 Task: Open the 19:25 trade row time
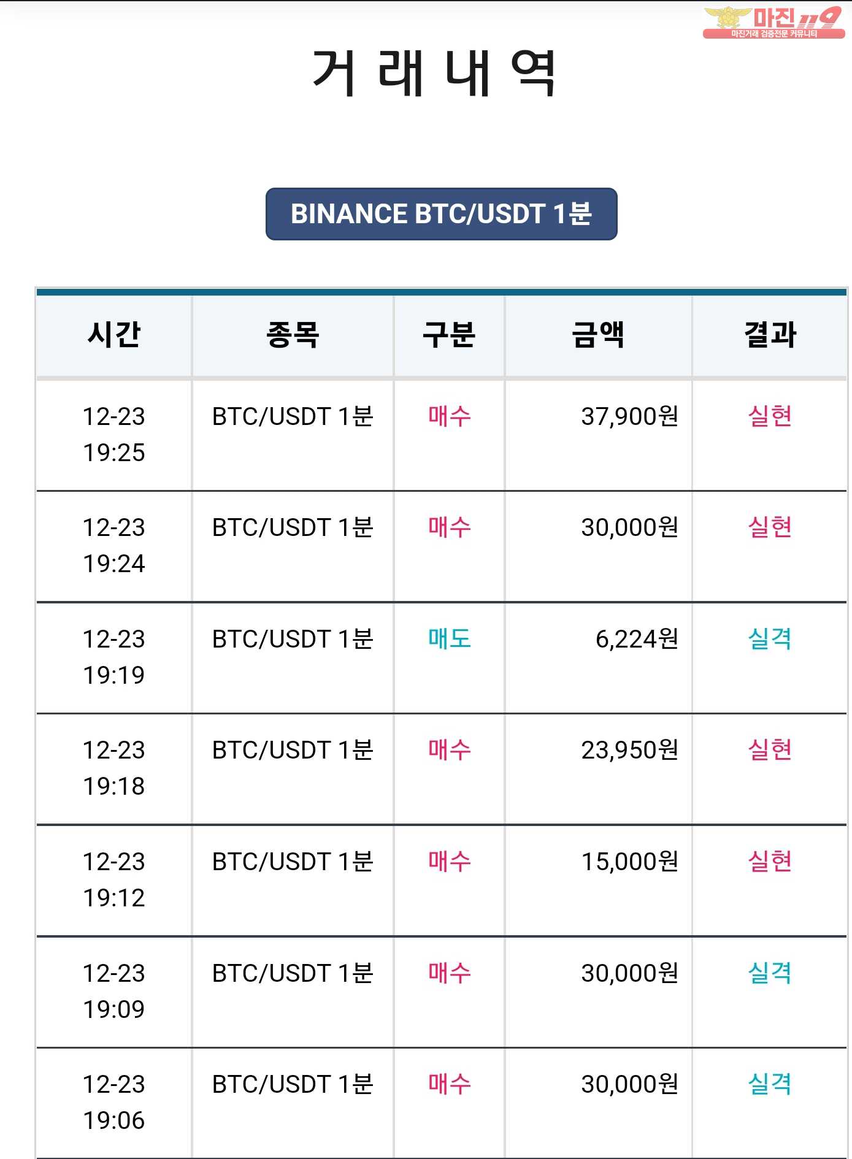click(114, 435)
